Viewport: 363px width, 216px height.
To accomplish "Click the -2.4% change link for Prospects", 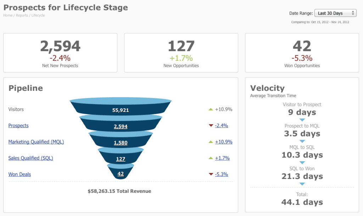I will click(222, 125).
